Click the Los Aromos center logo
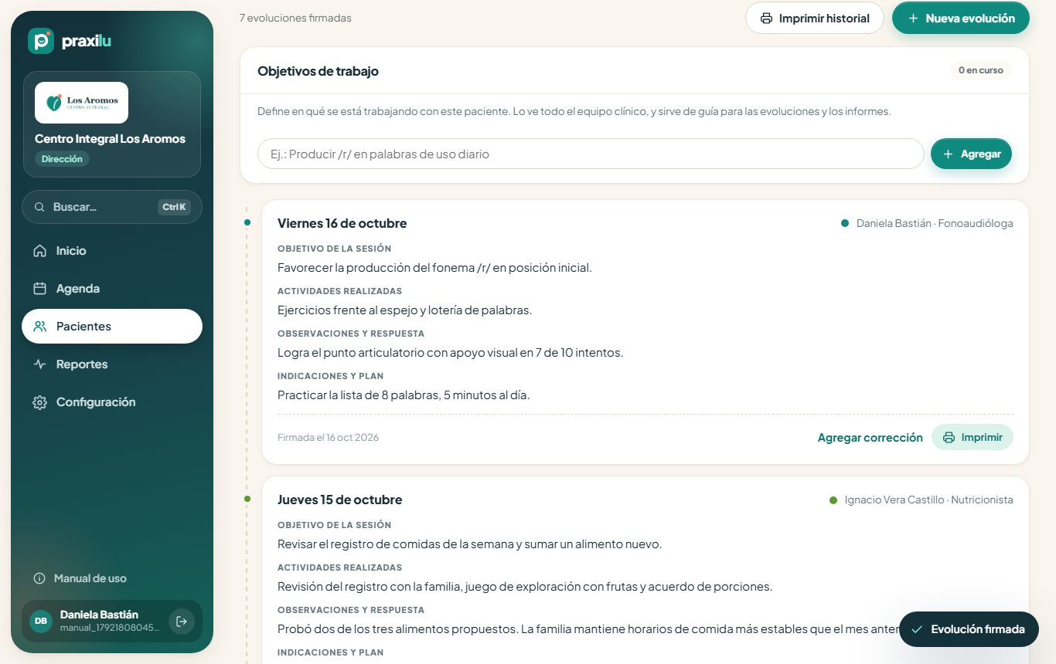 [x=82, y=103]
